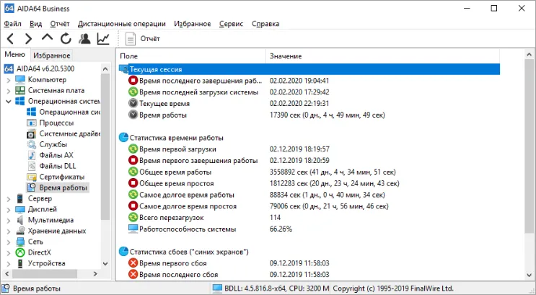
Task: Expand the Дисплей tree node
Action: (9, 210)
